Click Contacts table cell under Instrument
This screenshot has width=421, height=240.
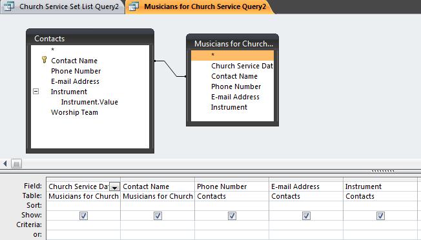pos(380,196)
